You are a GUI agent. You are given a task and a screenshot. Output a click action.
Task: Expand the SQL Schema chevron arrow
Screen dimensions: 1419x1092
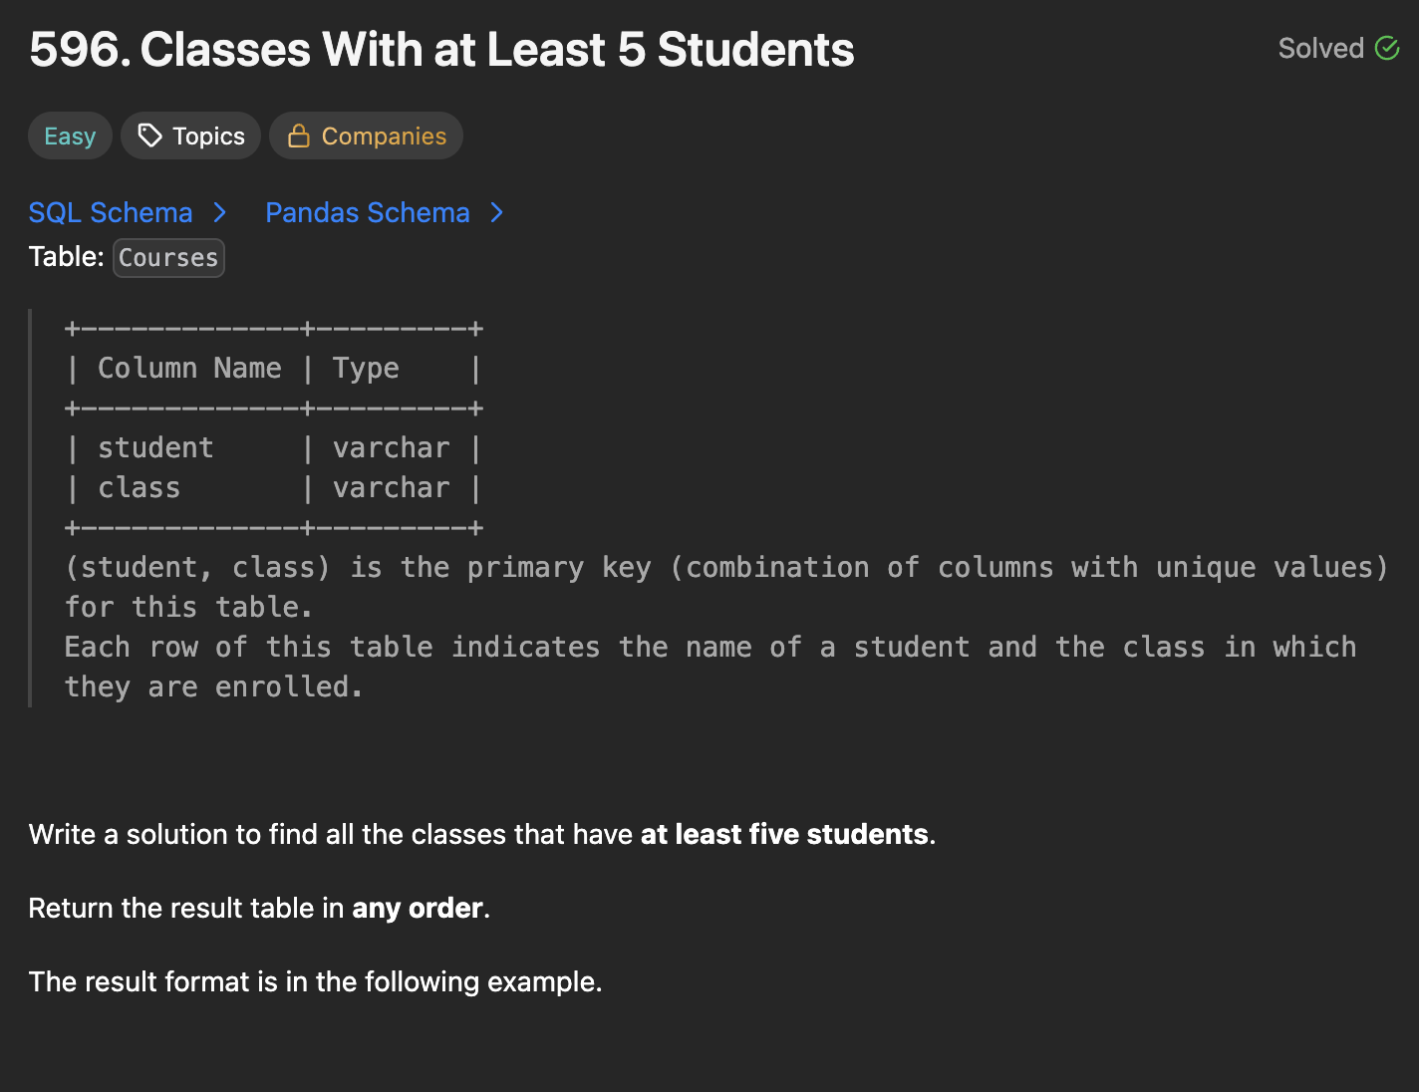(x=220, y=212)
